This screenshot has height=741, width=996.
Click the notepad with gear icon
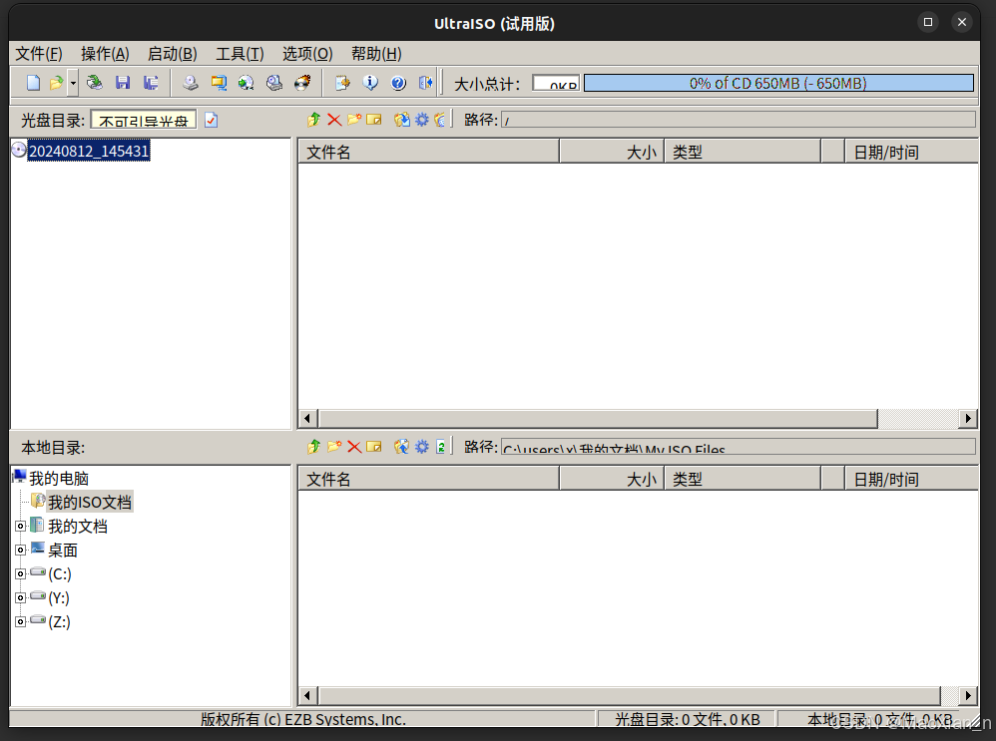tap(342, 83)
